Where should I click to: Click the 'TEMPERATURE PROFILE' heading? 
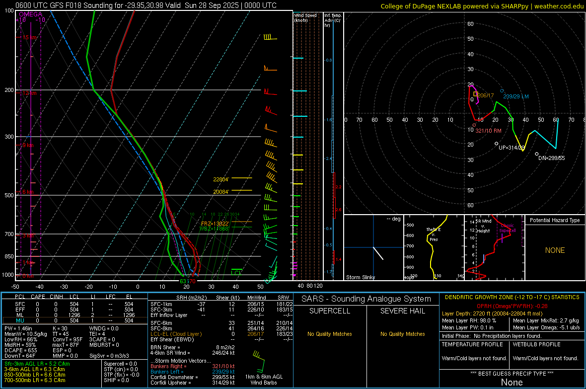coord(472,344)
